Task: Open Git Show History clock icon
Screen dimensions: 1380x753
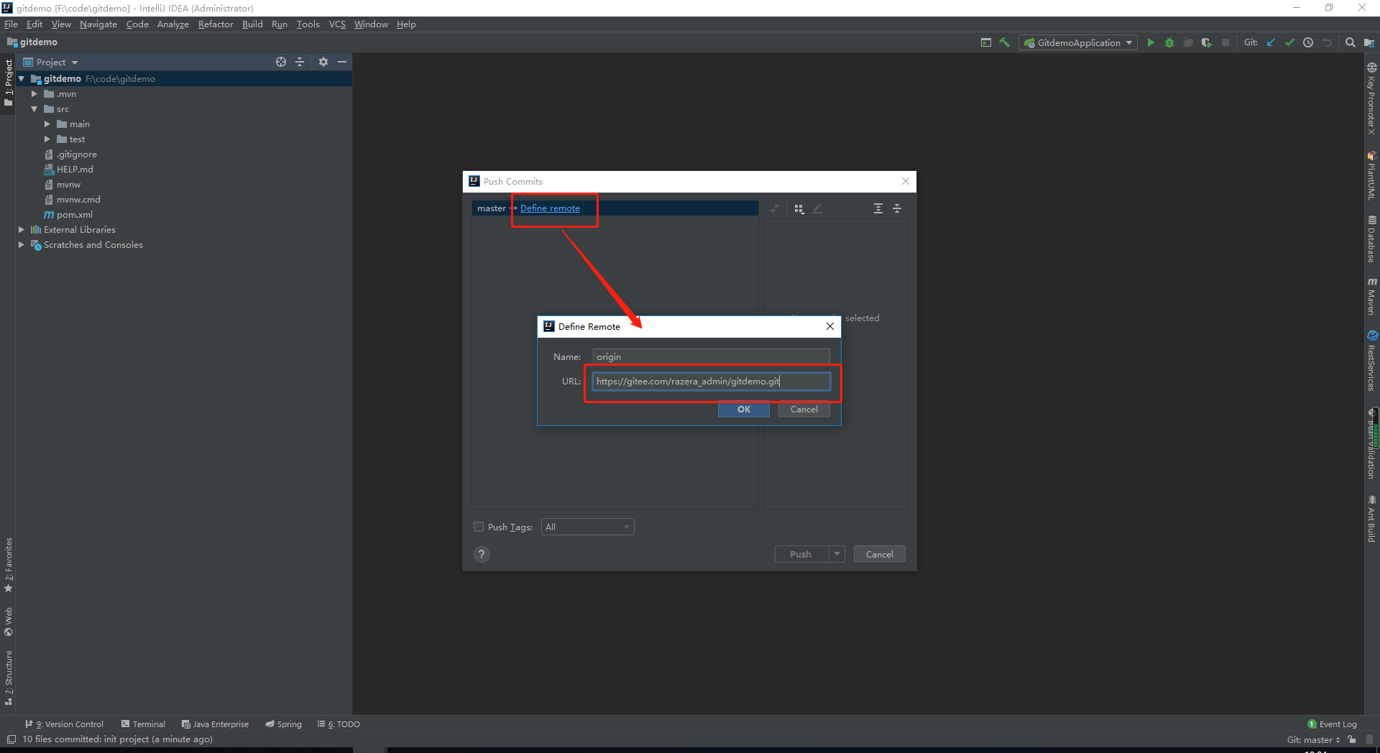Action: coord(1308,42)
